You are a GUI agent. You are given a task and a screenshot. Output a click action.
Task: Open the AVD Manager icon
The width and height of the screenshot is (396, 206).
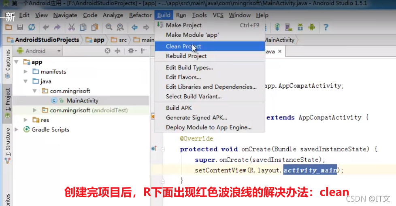(288, 27)
